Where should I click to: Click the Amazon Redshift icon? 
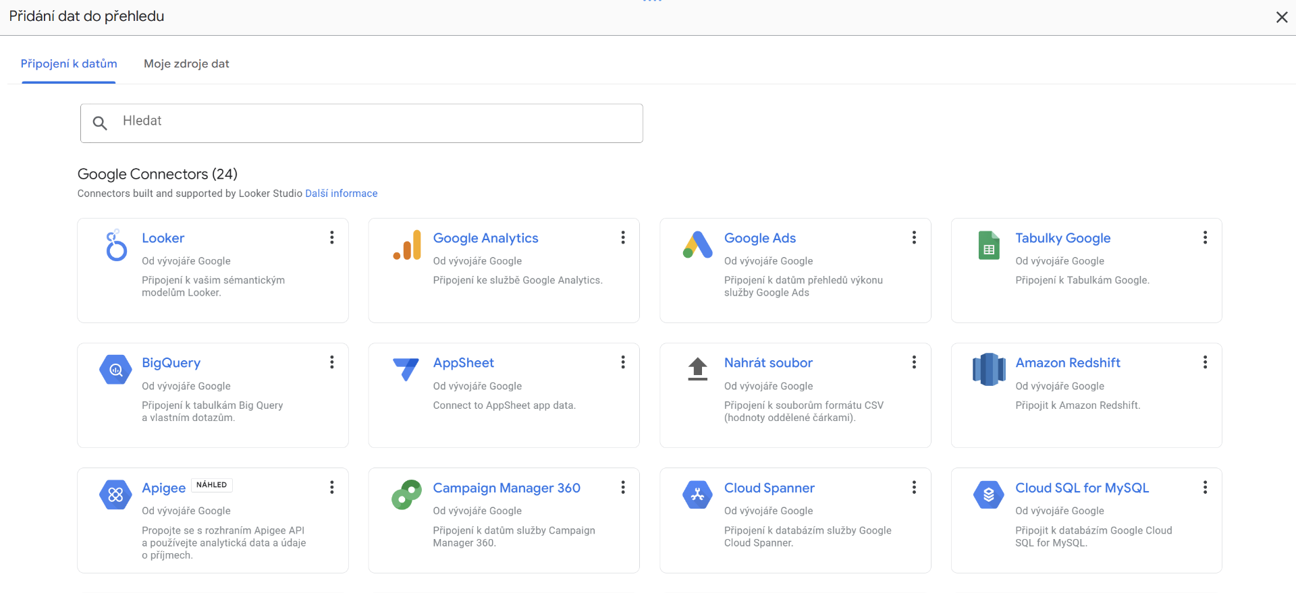(x=989, y=370)
